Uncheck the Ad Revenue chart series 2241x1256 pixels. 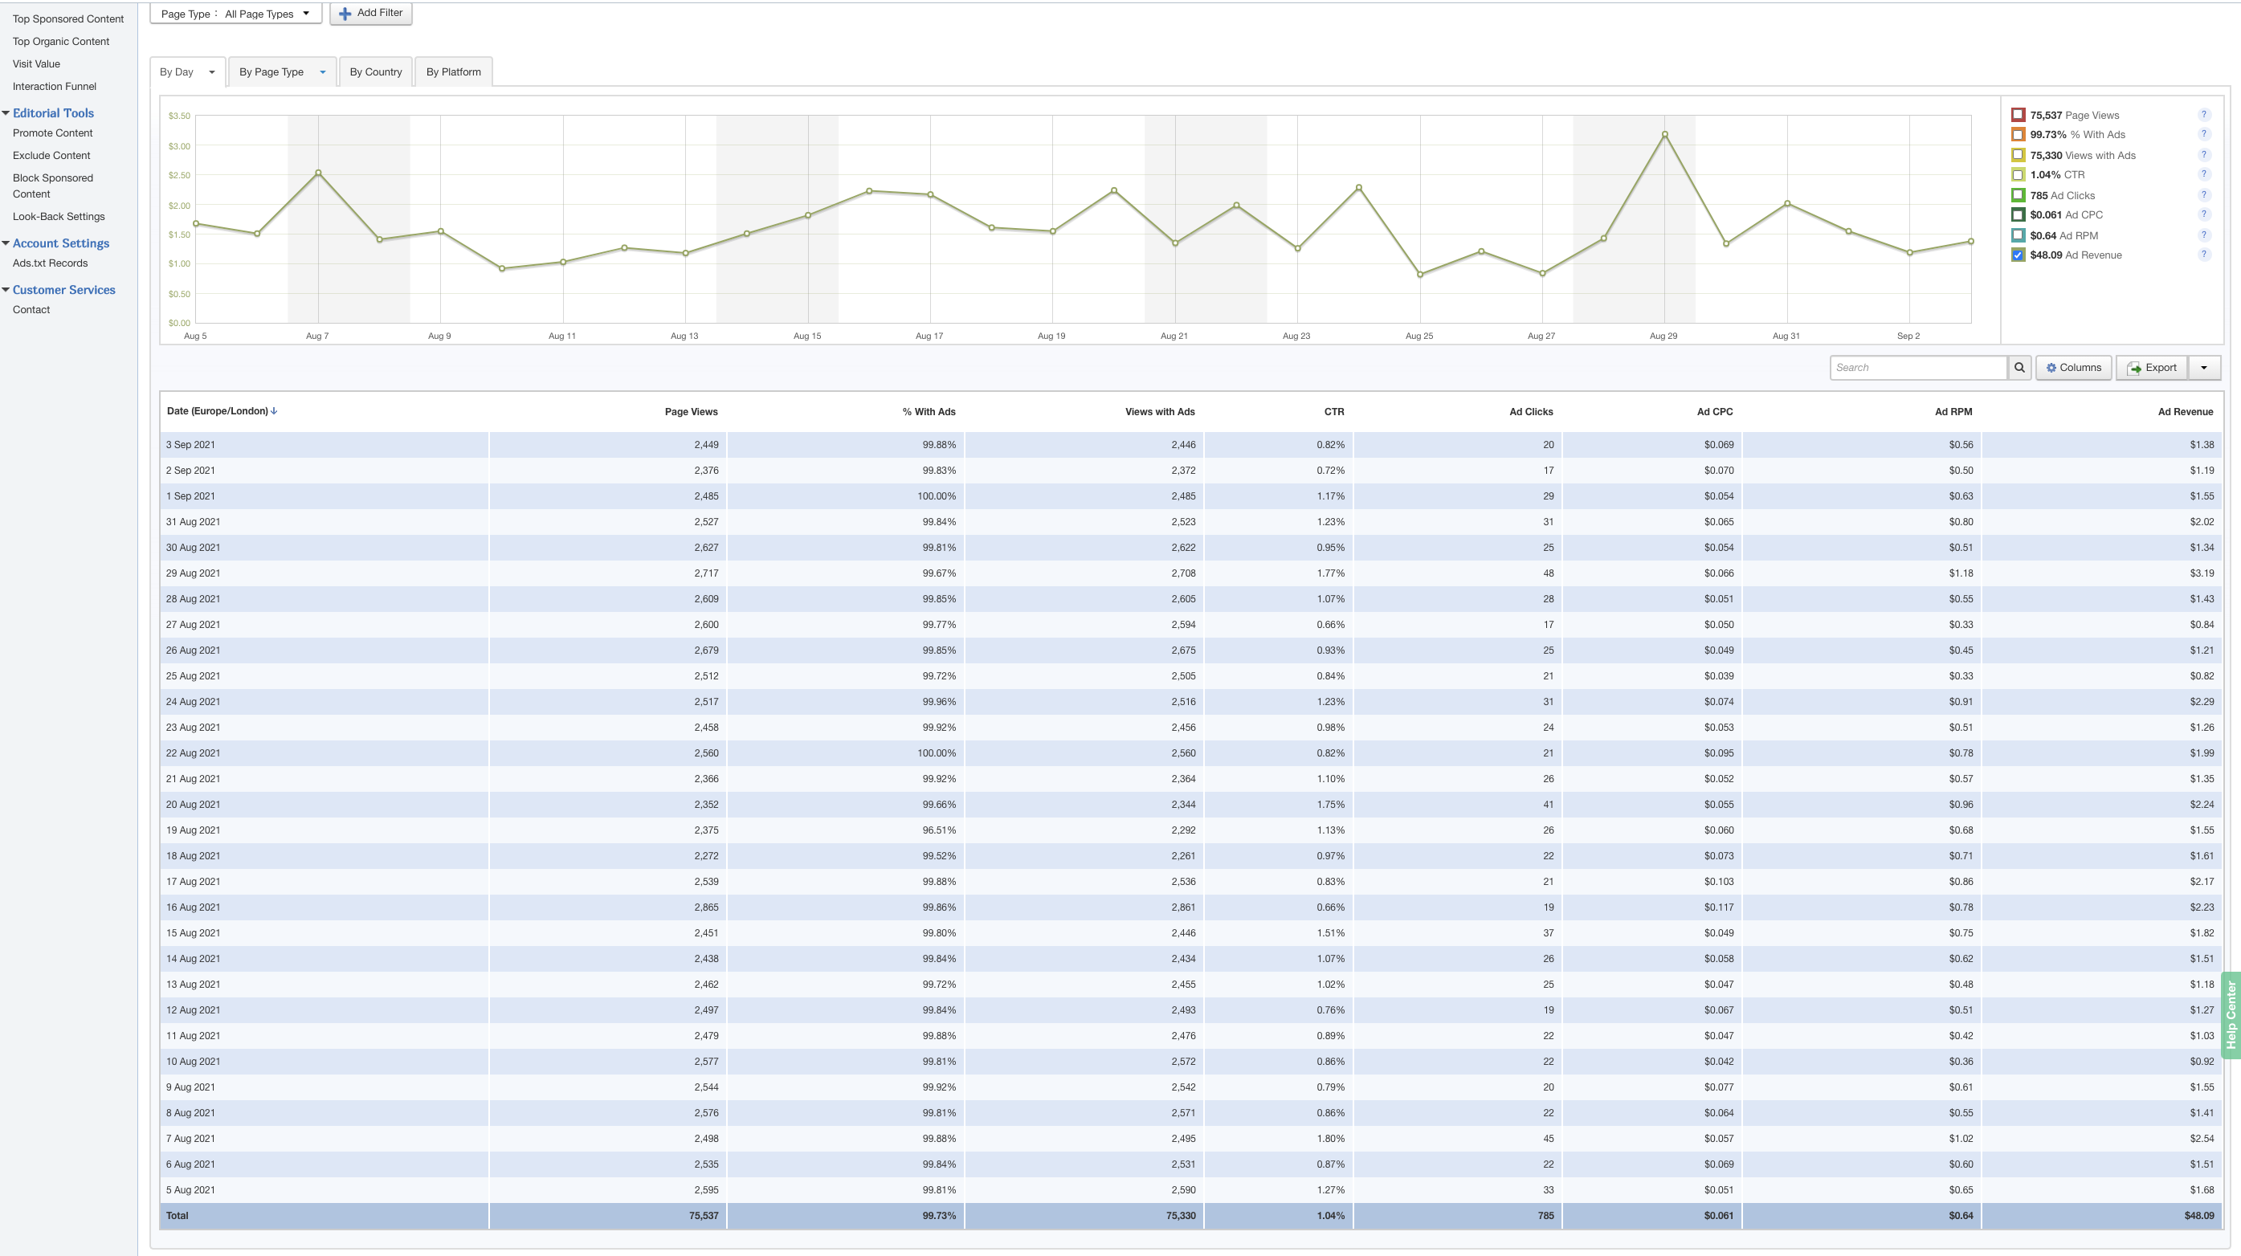click(2018, 255)
